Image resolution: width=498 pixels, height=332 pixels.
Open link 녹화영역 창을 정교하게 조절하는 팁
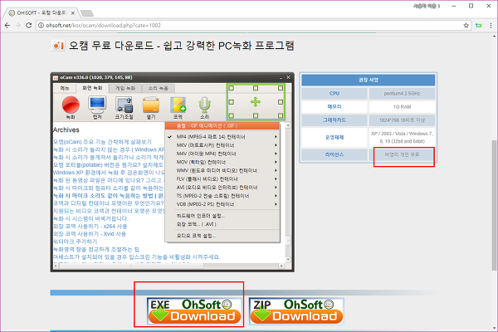click(x=96, y=249)
